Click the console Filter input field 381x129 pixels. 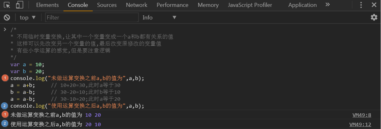click(92, 18)
